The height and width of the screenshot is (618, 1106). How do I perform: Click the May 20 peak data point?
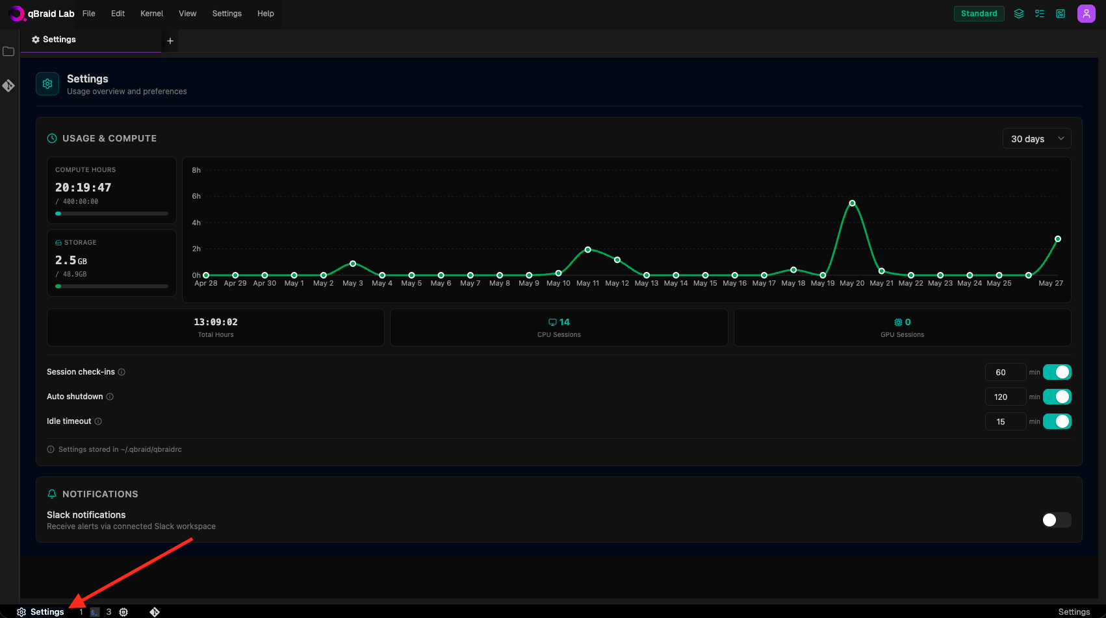852,203
